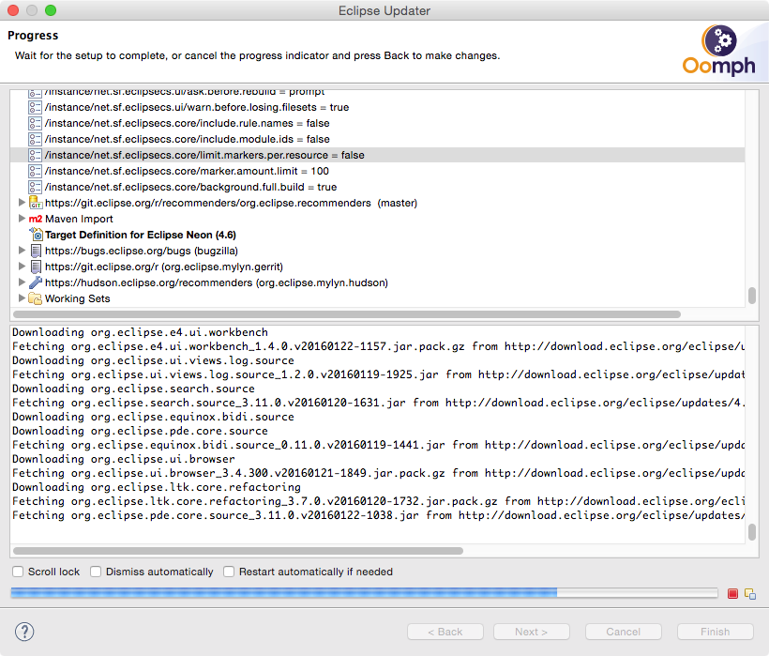The width and height of the screenshot is (769, 656).
Task: Expand the Working Sets node
Action: coord(22,297)
